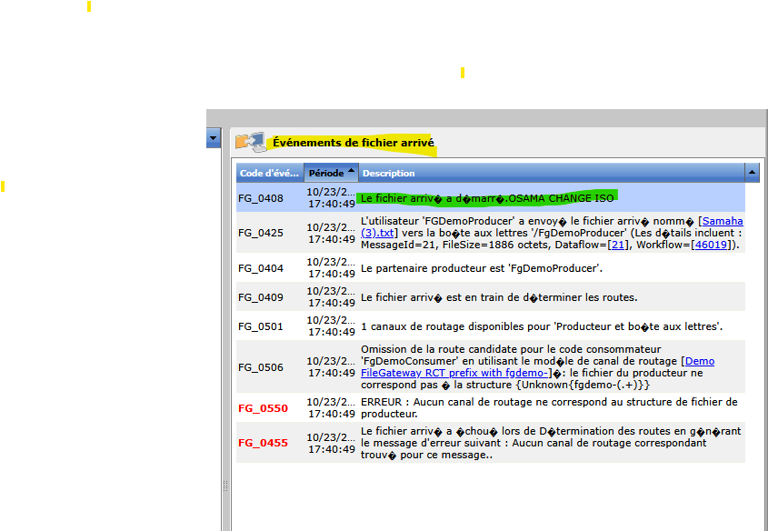This screenshot has width=768, height=531.
Task: Click the arrived file events folder icon
Action: (249, 141)
